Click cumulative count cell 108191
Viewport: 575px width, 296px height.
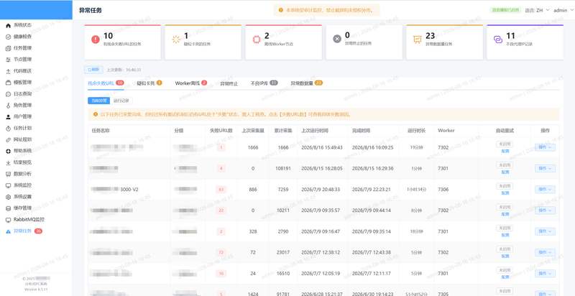coord(283,169)
